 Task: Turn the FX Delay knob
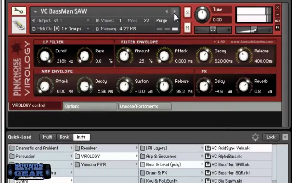[204, 86]
